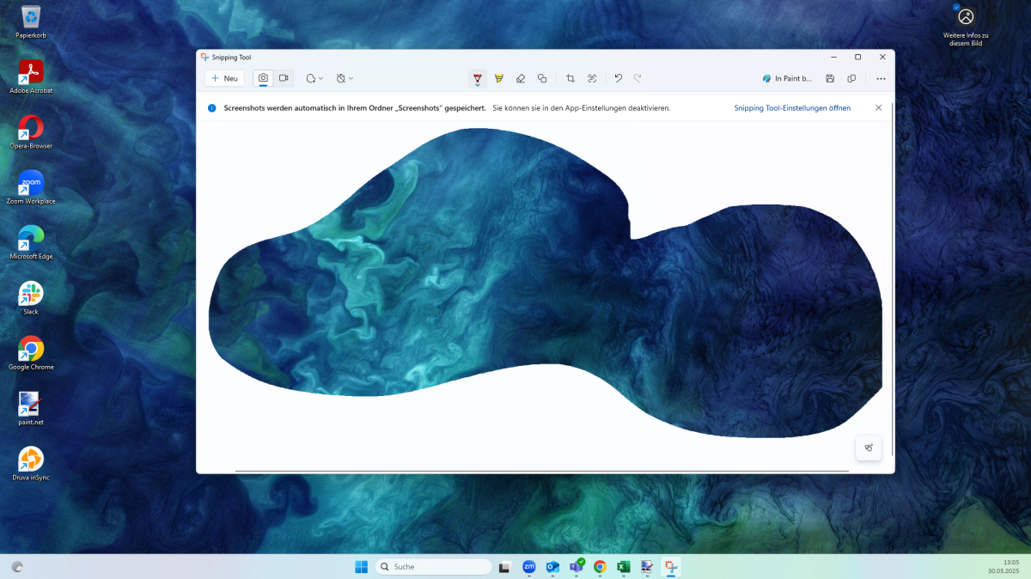Open the delay timer dropdown
Image resolution: width=1031 pixels, height=579 pixels.
(x=345, y=78)
